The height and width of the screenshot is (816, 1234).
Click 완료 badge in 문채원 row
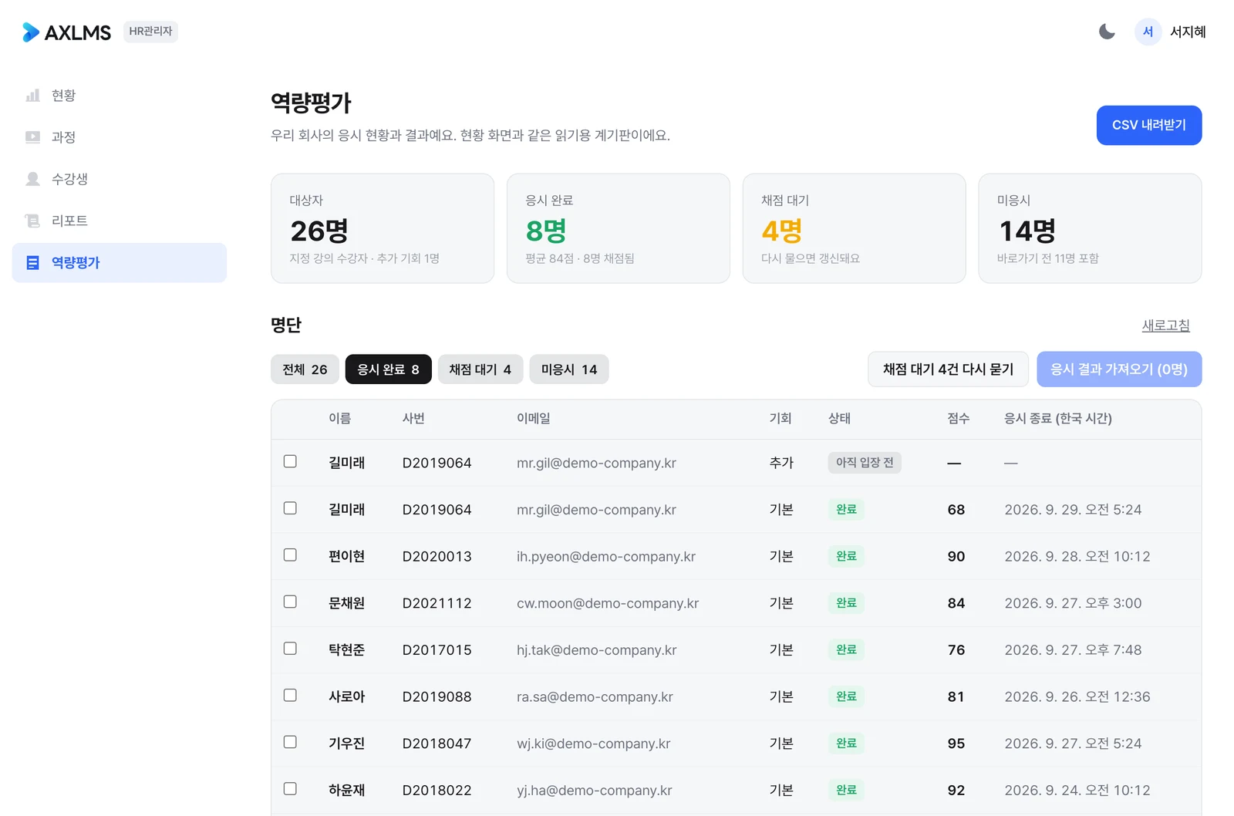coord(846,603)
